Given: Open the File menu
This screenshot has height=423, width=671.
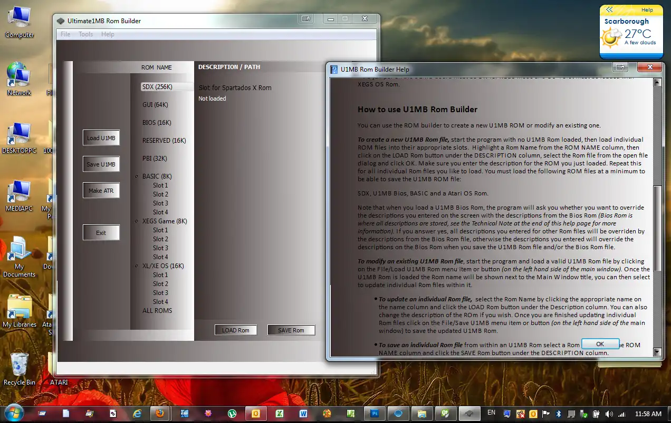Looking at the screenshot, I should point(65,34).
